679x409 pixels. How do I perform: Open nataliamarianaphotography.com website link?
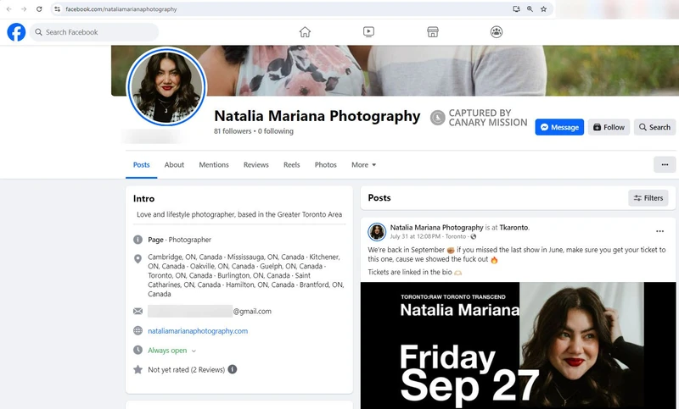(x=198, y=331)
